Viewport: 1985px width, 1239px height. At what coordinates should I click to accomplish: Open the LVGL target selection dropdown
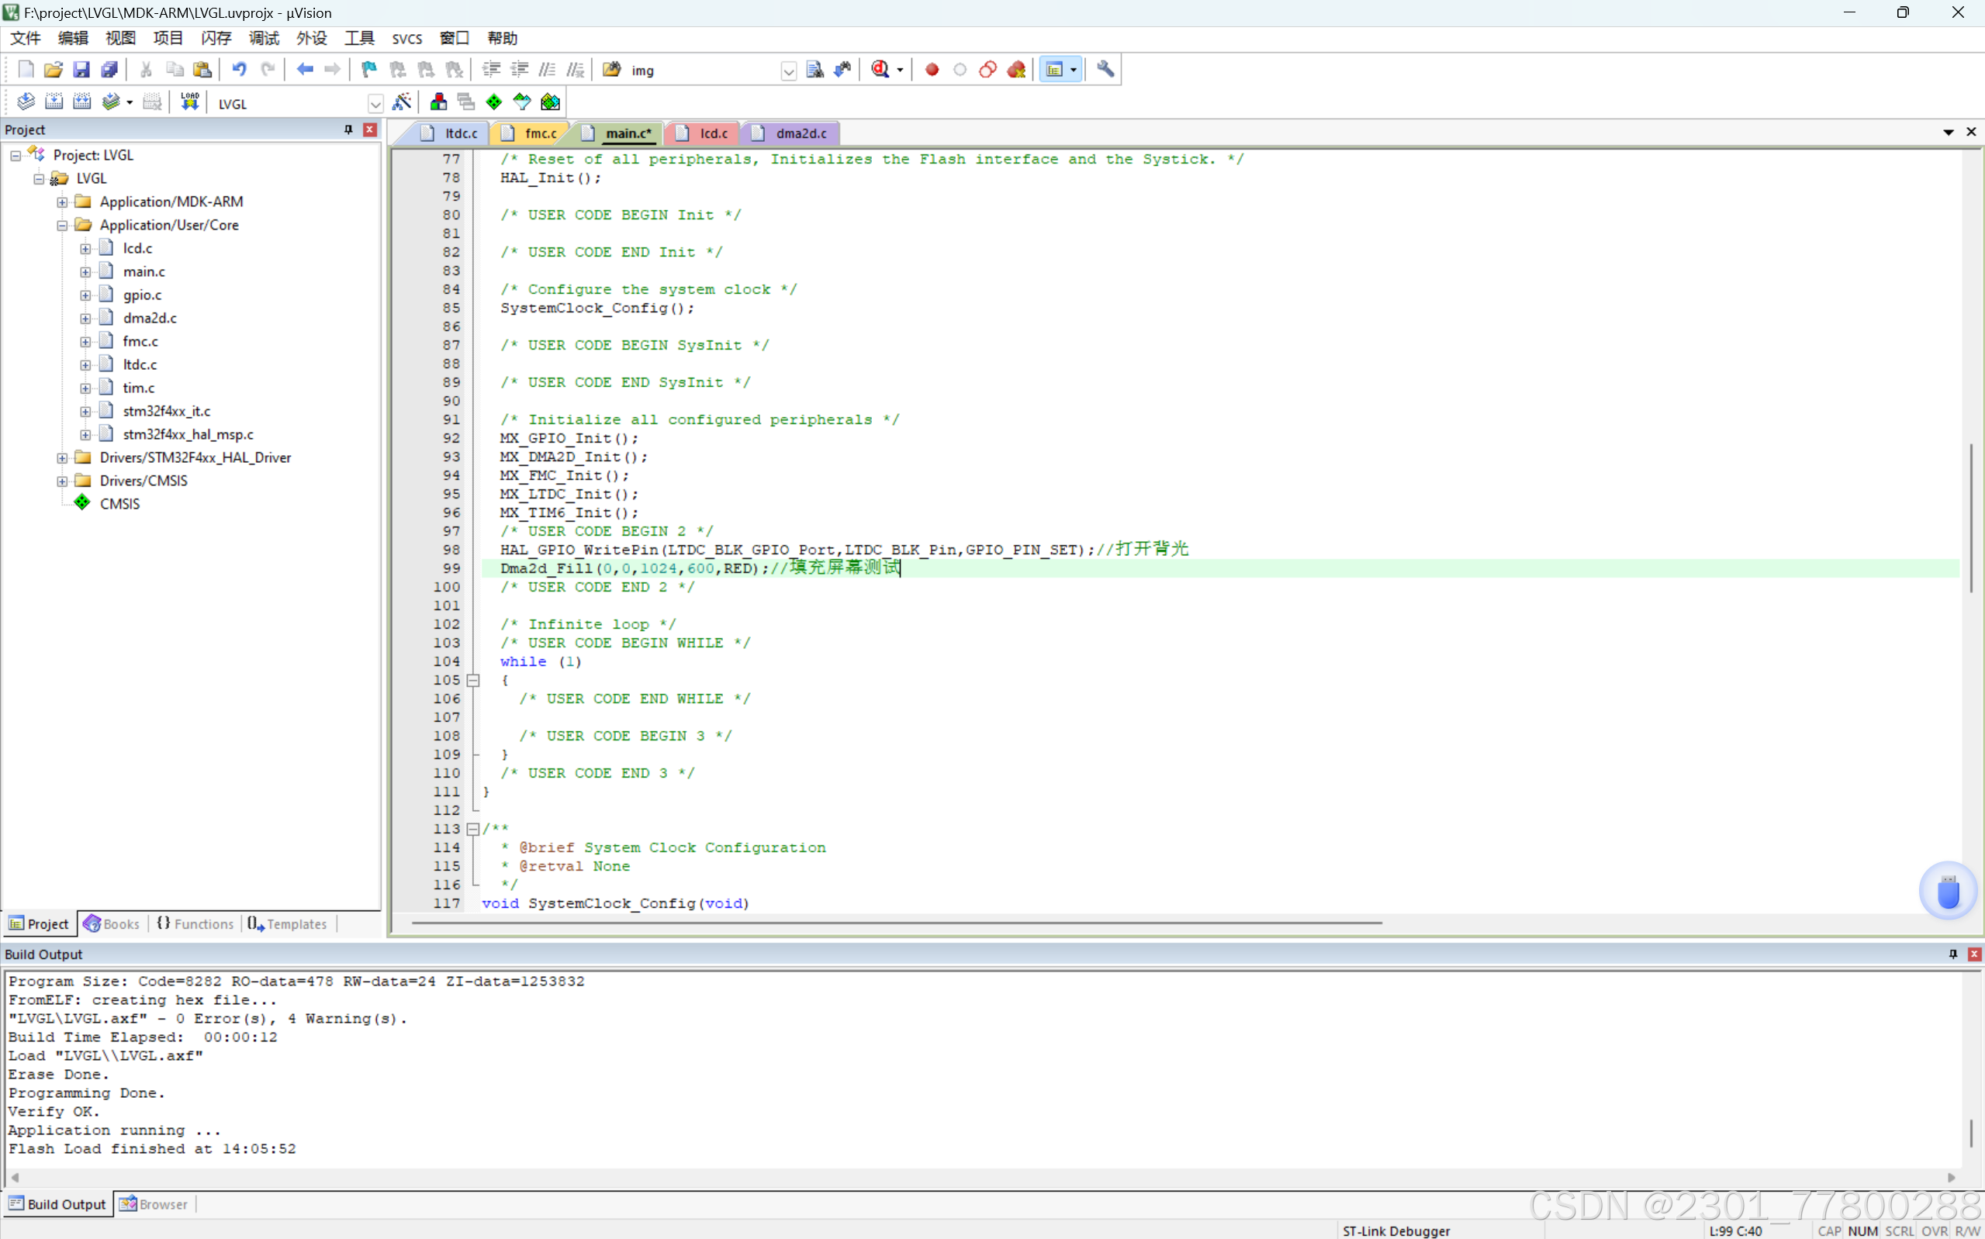pos(375,104)
